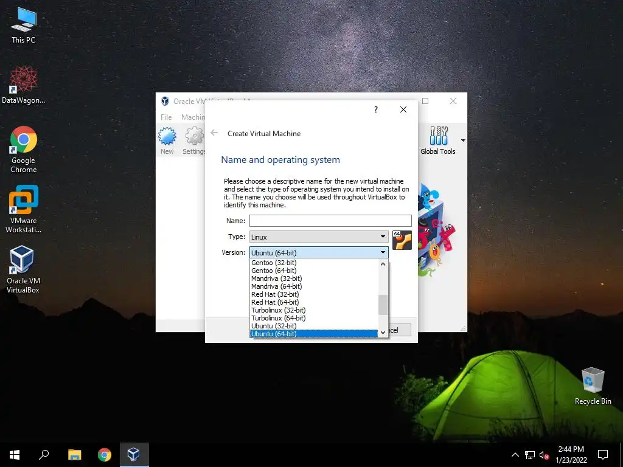Viewport: 623px width, 467px height.
Task: Select Turbolinux (32-bit) option
Action: pos(314,310)
